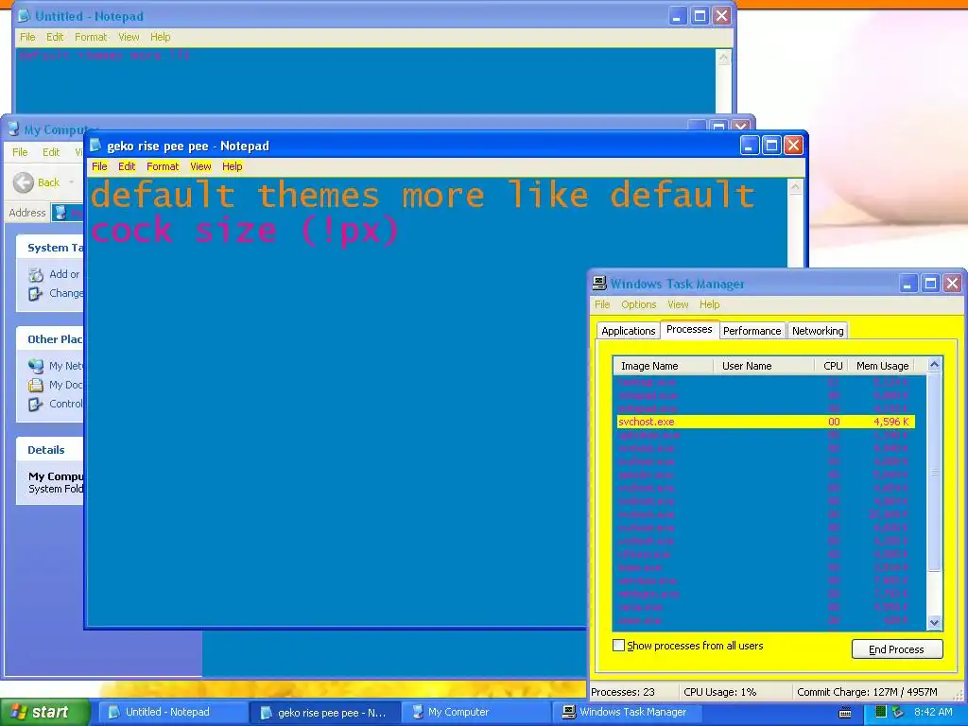Select the winlogon.exe process row
Screen dimensions: 968x726
click(x=766, y=594)
